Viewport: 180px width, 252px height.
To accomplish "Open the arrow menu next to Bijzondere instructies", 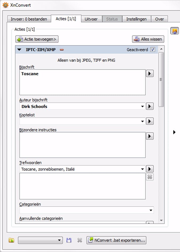I will coord(150,136).
